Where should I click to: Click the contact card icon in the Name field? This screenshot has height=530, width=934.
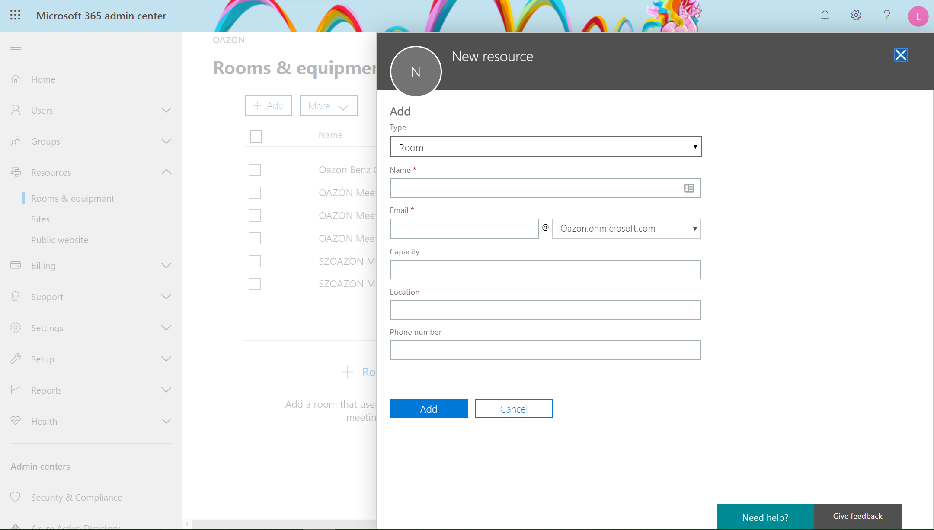tap(689, 188)
